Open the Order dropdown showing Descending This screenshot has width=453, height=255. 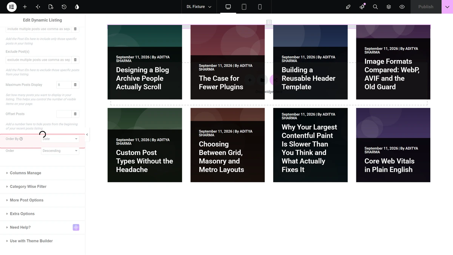(60, 151)
